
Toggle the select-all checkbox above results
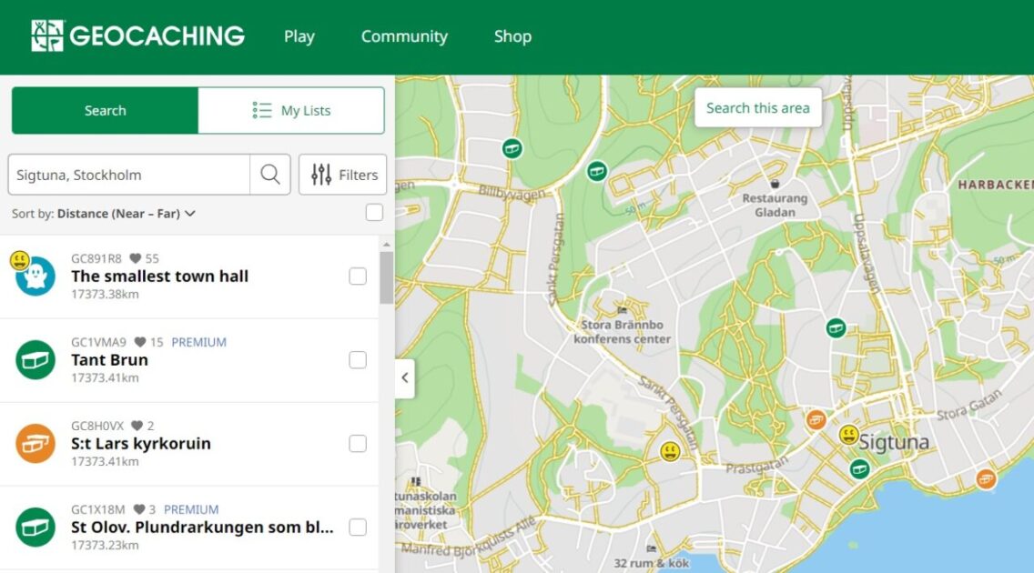pyautogui.click(x=374, y=213)
